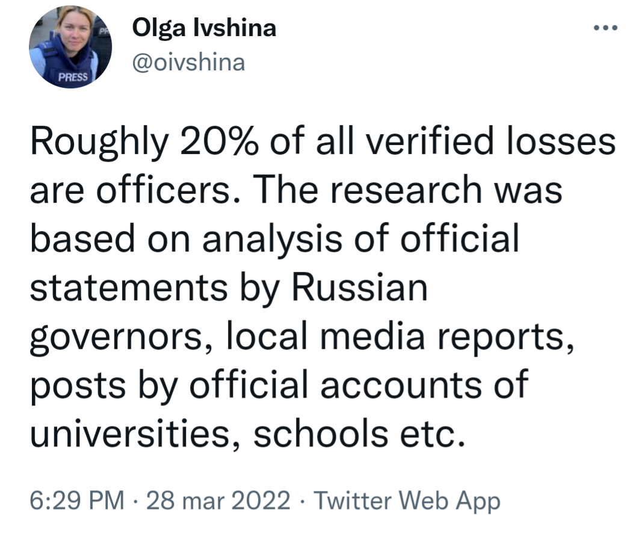639x539 pixels.
Task: Click Olga Ivshina's profile avatar photo
Action: (x=70, y=47)
